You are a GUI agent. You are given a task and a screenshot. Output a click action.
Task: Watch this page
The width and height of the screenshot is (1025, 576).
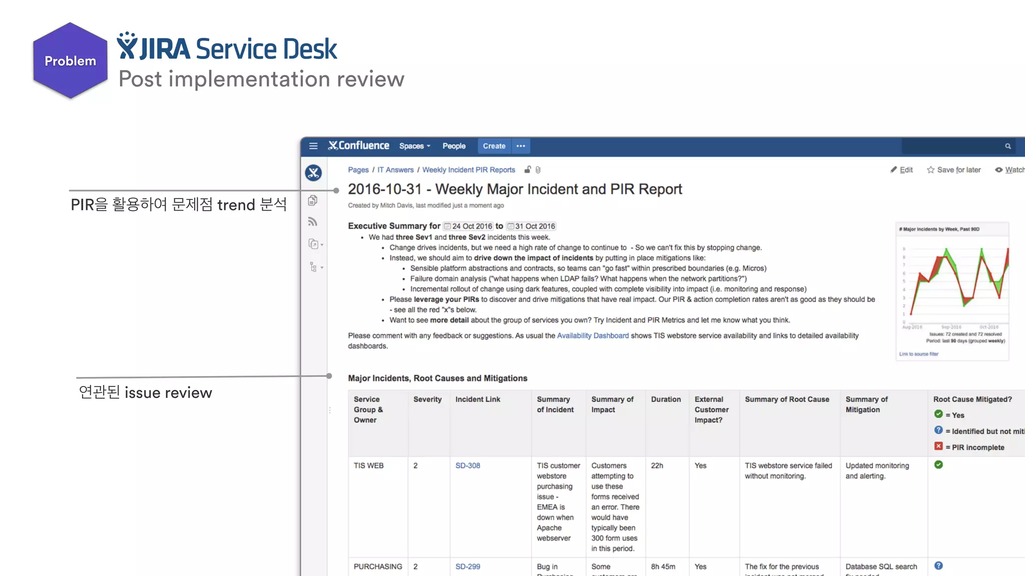1009,170
